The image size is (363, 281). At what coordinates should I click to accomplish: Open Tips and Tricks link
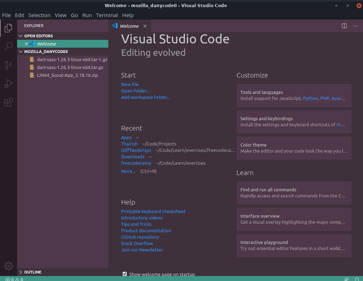136,224
